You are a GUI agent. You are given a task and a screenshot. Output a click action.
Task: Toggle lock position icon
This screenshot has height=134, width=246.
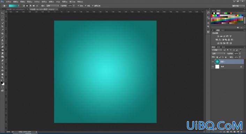click(x=223, y=57)
